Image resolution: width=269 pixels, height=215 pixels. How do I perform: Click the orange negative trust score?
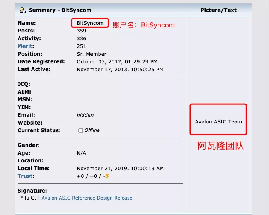[106, 176]
